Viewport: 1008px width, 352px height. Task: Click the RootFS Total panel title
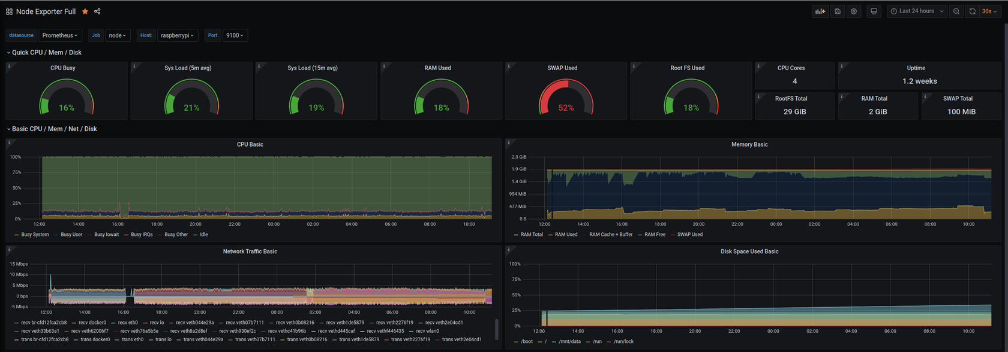[x=791, y=99]
